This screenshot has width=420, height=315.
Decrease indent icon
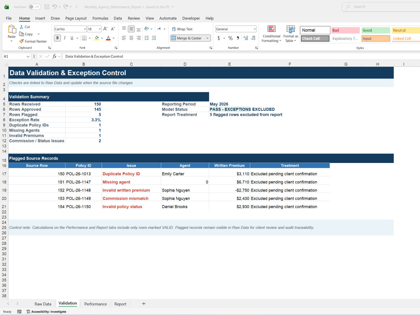pyautogui.click(x=147, y=38)
